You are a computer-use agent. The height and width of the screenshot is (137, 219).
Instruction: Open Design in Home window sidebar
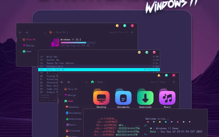click(70, 95)
